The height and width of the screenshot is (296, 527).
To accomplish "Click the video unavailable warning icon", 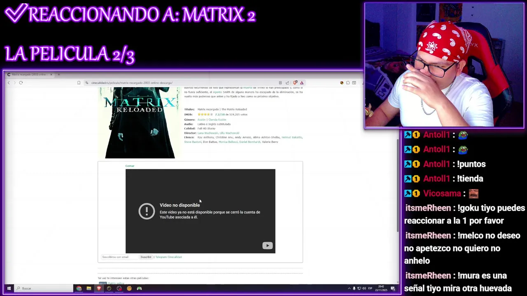I will coord(147,211).
